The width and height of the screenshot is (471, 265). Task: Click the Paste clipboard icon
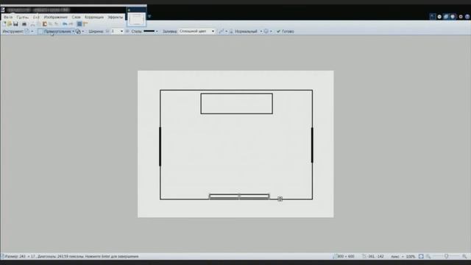click(45, 24)
